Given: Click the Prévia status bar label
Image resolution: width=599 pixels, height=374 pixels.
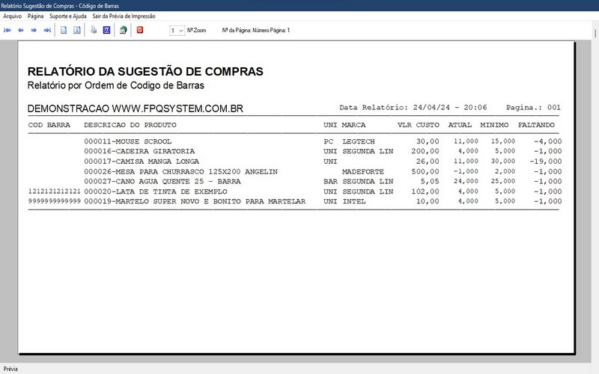Looking at the screenshot, I should click(10, 369).
